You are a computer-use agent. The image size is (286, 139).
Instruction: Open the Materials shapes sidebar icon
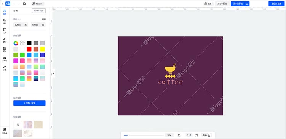[x=5, y=40]
